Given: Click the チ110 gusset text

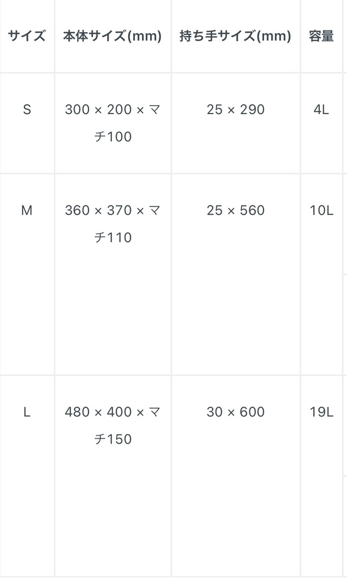Looking at the screenshot, I should coord(112,238).
